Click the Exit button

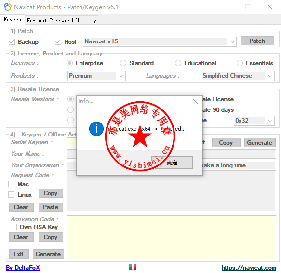click(19, 254)
